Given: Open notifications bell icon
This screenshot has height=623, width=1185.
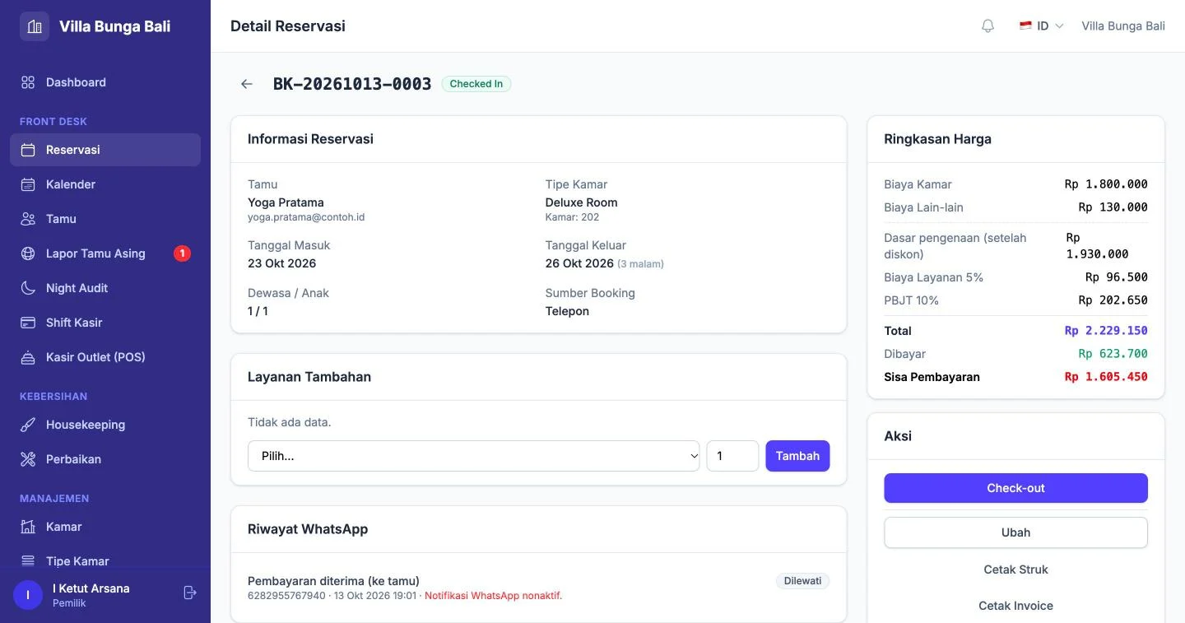Looking at the screenshot, I should click(988, 26).
